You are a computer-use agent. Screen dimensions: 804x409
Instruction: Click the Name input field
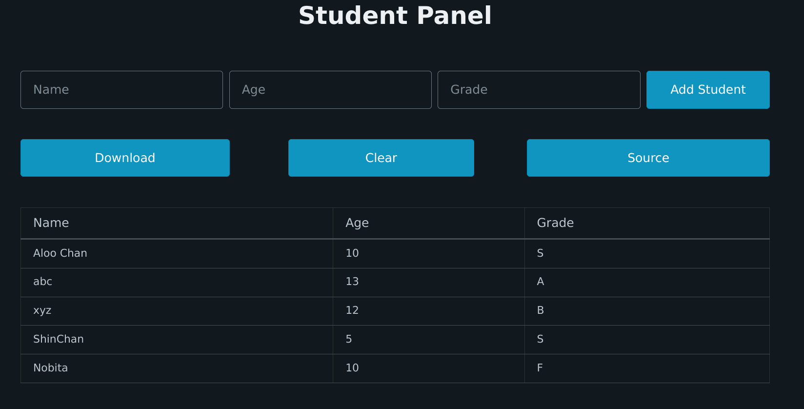click(121, 90)
